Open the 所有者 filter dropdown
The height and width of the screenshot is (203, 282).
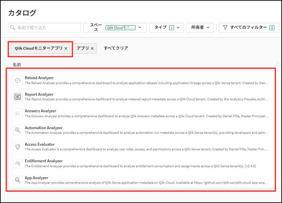pos(208,27)
